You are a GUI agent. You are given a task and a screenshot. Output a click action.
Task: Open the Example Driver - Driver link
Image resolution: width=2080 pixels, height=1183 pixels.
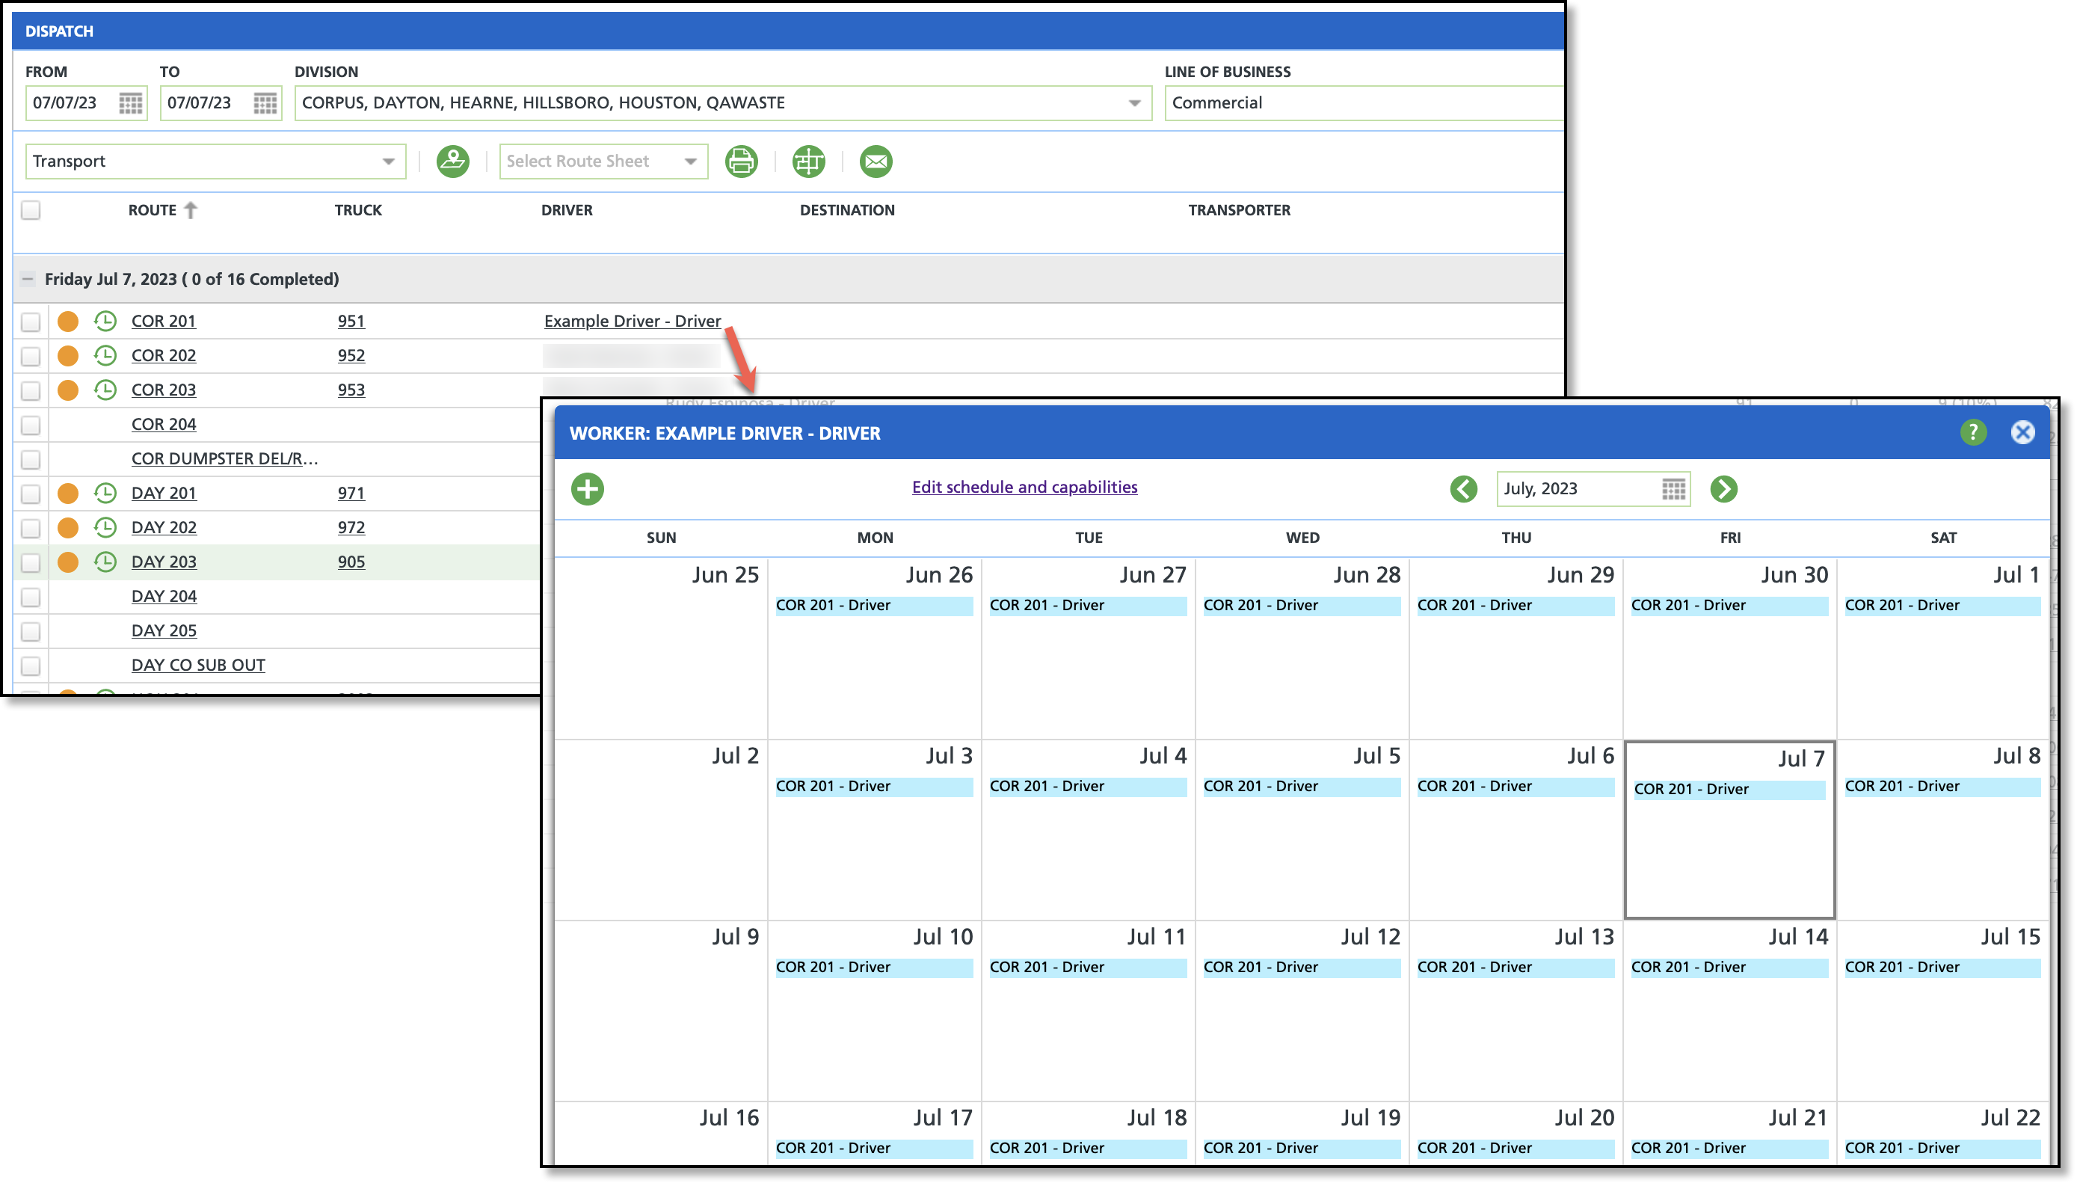(x=632, y=321)
